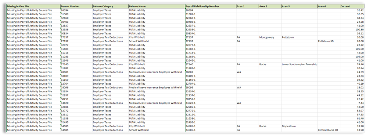Screen dimensions: 366x136
Task: Click Payroll Relationship Number 33109-1
Action: tap(210, 76)
